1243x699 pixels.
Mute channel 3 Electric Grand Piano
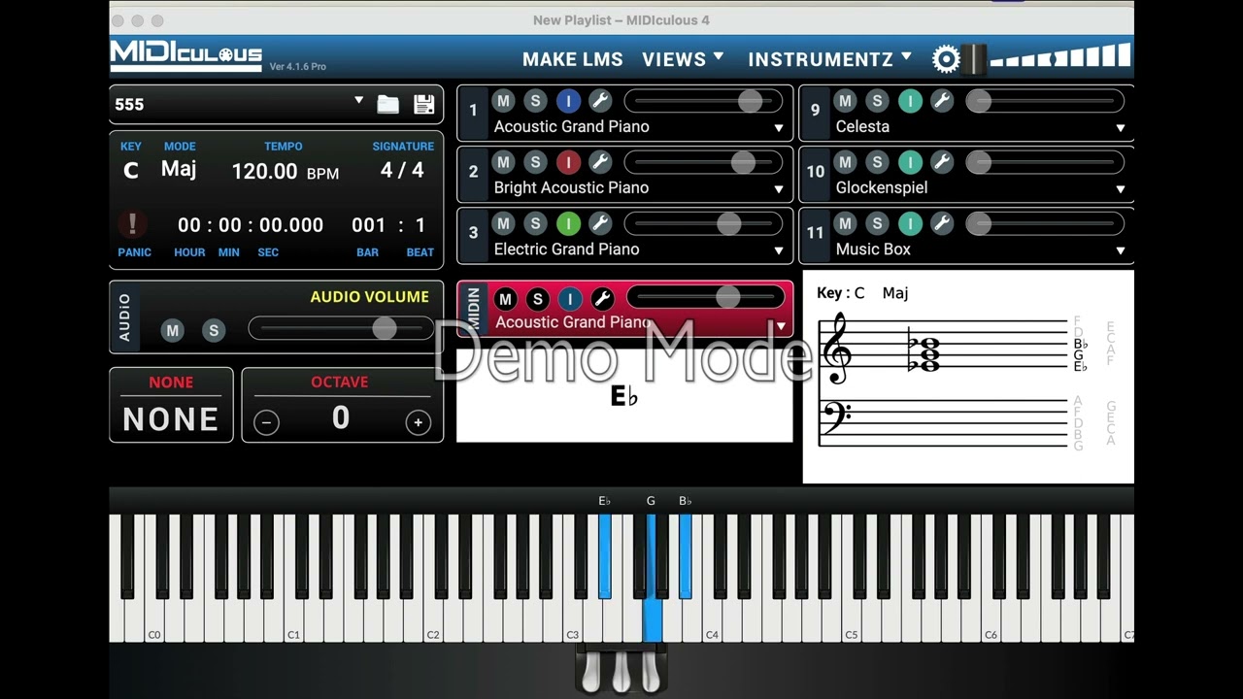pyautogui.click(x=503, y=223)
